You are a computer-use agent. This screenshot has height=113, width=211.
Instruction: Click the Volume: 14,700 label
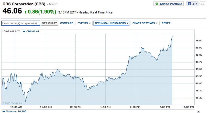[x=16, y=111]
